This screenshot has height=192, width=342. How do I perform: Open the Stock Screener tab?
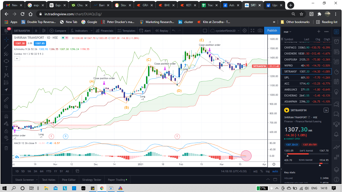click(x=25, y=179)
